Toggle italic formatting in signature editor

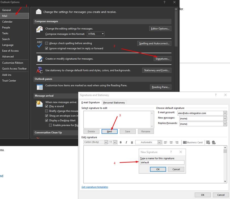[x=126, y=142]
